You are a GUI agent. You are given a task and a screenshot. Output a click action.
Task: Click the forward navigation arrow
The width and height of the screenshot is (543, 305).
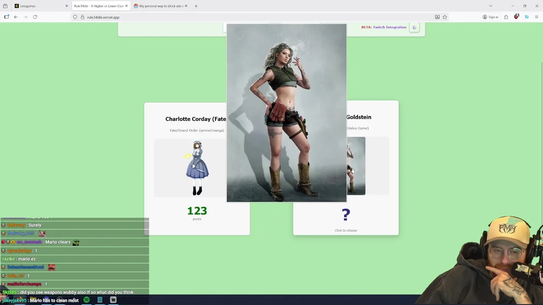(25, 17)
